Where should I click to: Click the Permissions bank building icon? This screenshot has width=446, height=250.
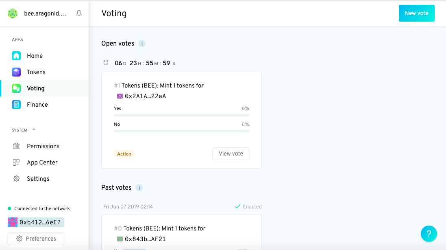point(16,146)
